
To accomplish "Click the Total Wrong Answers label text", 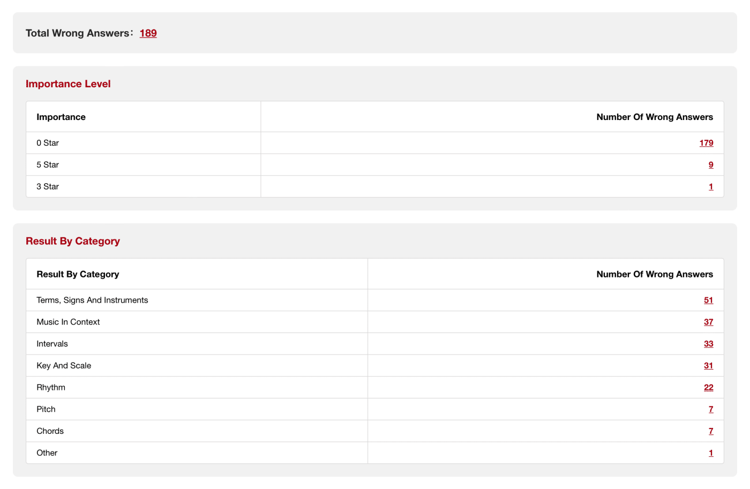I will point(78,33).
